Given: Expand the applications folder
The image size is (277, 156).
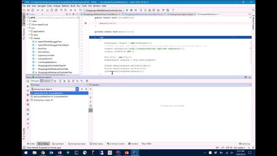Looking at the screenshot, I should coord(29,31).
